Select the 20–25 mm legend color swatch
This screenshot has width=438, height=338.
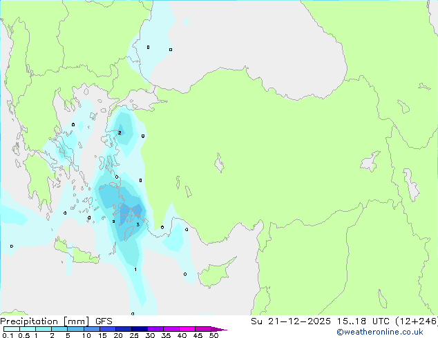123,329
